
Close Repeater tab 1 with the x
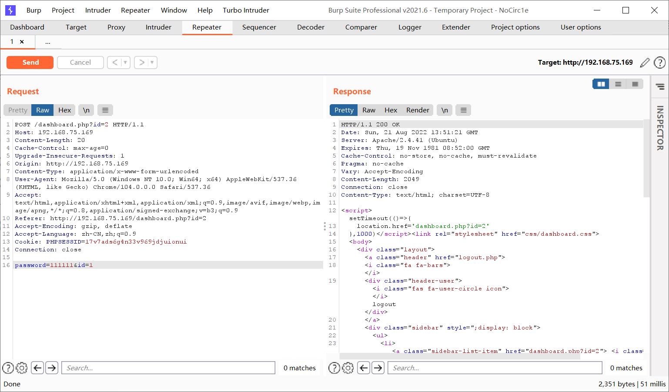coord(22,42)
